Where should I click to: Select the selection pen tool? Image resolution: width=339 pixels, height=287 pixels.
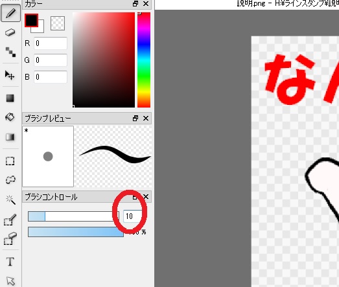pyautogui.click(x=10, y=220)
